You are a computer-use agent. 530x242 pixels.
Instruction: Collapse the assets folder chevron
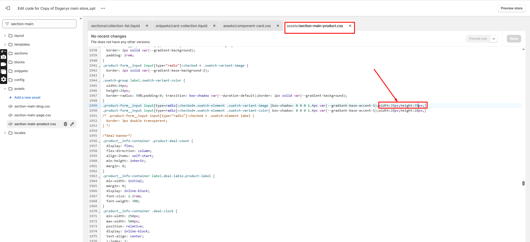tap(5, 89)
